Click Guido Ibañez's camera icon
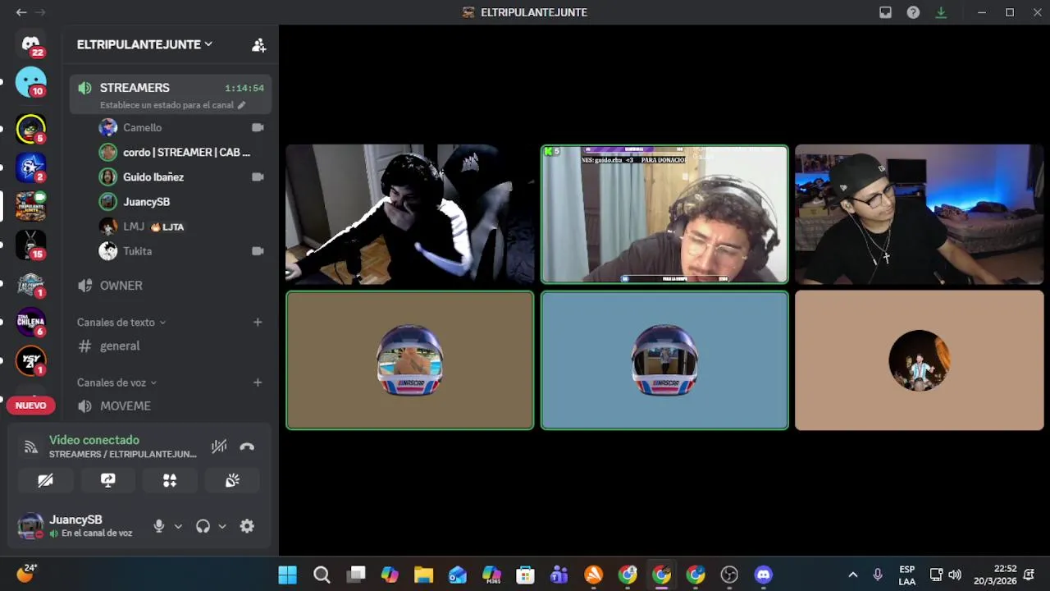Screen dimensions: 1050x591 258,176
